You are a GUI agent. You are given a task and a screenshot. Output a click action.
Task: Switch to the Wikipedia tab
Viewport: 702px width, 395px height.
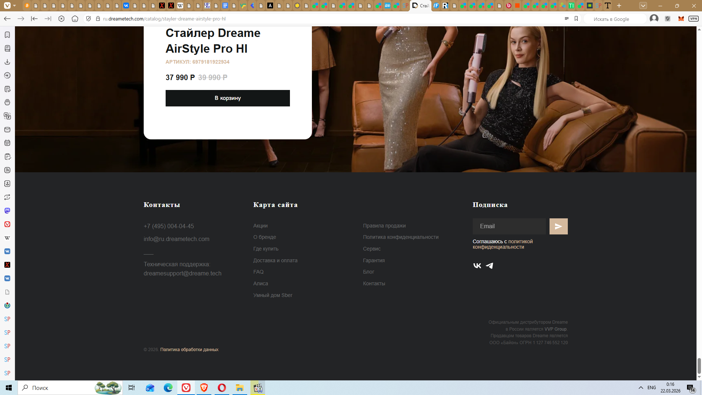click(180, 5)
